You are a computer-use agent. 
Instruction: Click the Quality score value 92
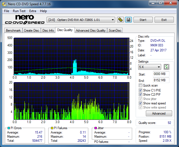[x=169, y=123]
